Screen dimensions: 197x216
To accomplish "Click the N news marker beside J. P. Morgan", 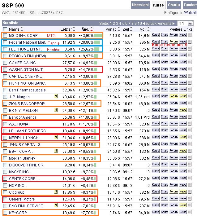I will tap(56, 96).
